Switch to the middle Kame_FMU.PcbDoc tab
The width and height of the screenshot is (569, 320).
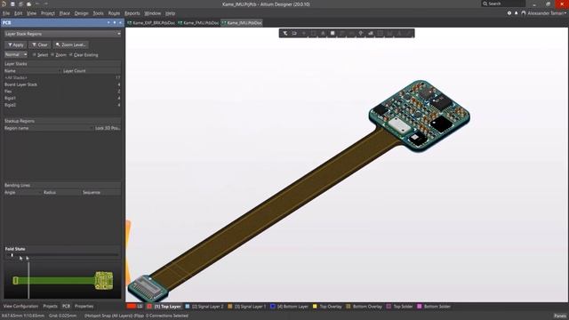click(198, 22)
